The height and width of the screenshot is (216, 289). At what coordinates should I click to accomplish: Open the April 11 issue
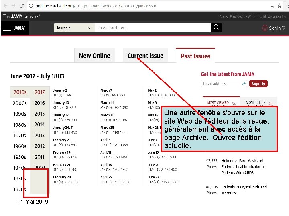pos(106,152)
